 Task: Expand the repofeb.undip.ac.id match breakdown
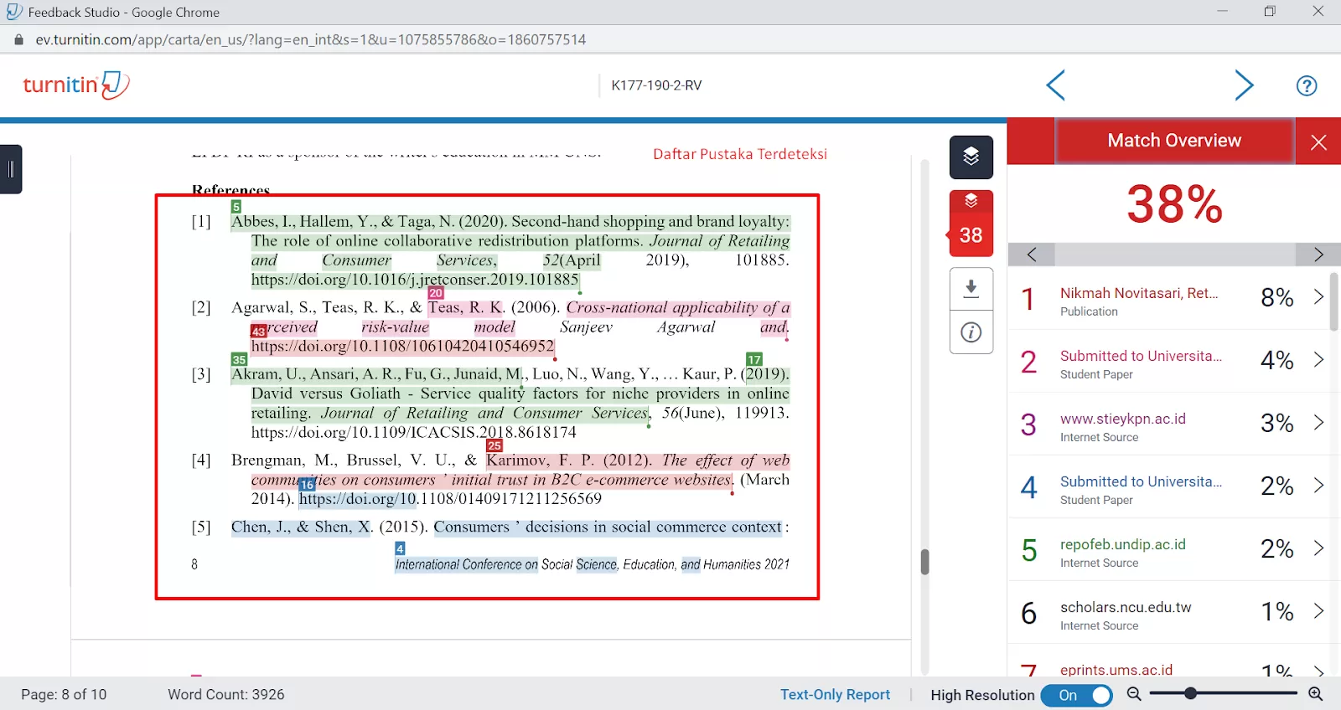point(1318,548)
